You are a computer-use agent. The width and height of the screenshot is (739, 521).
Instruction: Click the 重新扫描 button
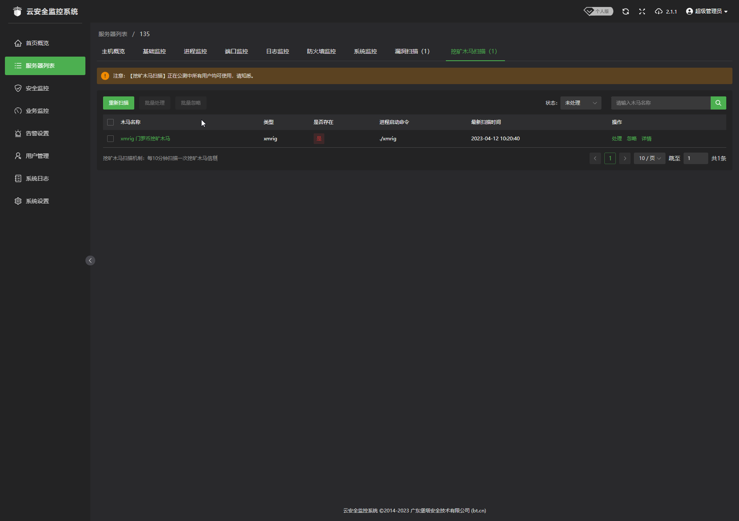118,103
